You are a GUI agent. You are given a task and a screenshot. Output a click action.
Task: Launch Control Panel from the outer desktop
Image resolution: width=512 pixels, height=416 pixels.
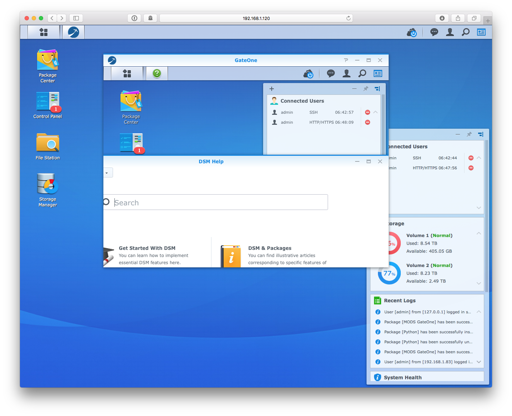tap(48, 106)
